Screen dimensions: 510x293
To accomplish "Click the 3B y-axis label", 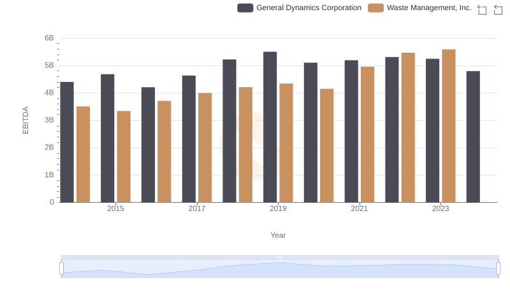I will click(x=49, y=120).
